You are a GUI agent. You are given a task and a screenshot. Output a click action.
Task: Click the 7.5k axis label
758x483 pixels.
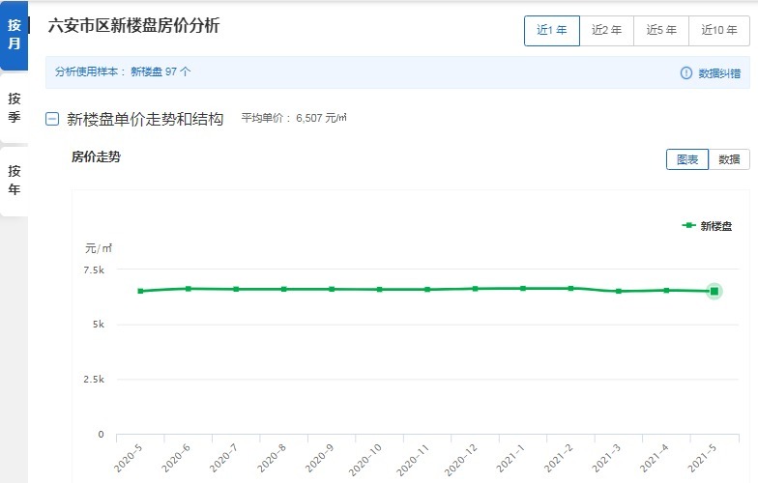pos(94,270)
